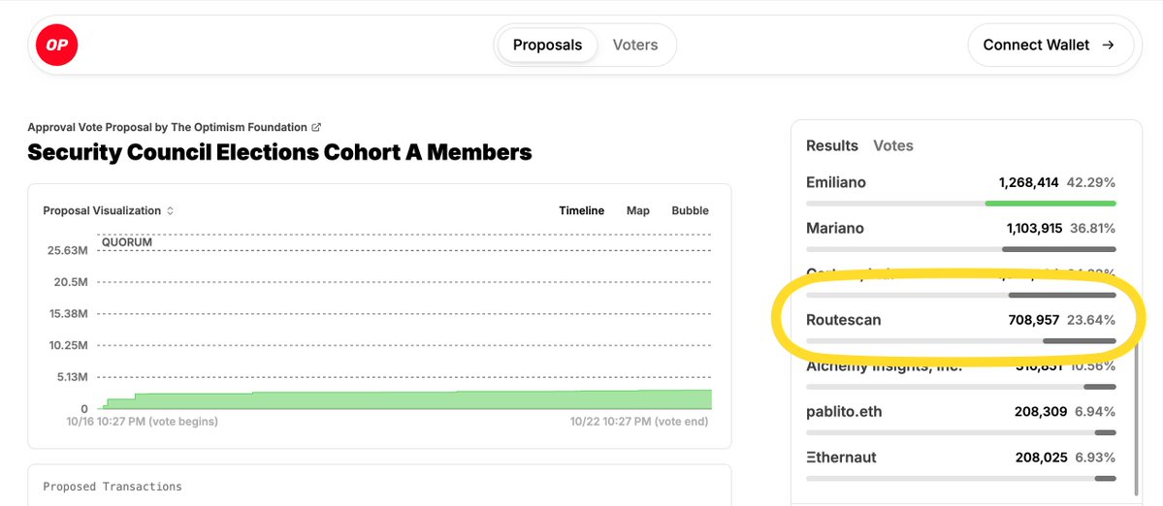Open the Votes tab in the side panel

[x=893, y=146]
